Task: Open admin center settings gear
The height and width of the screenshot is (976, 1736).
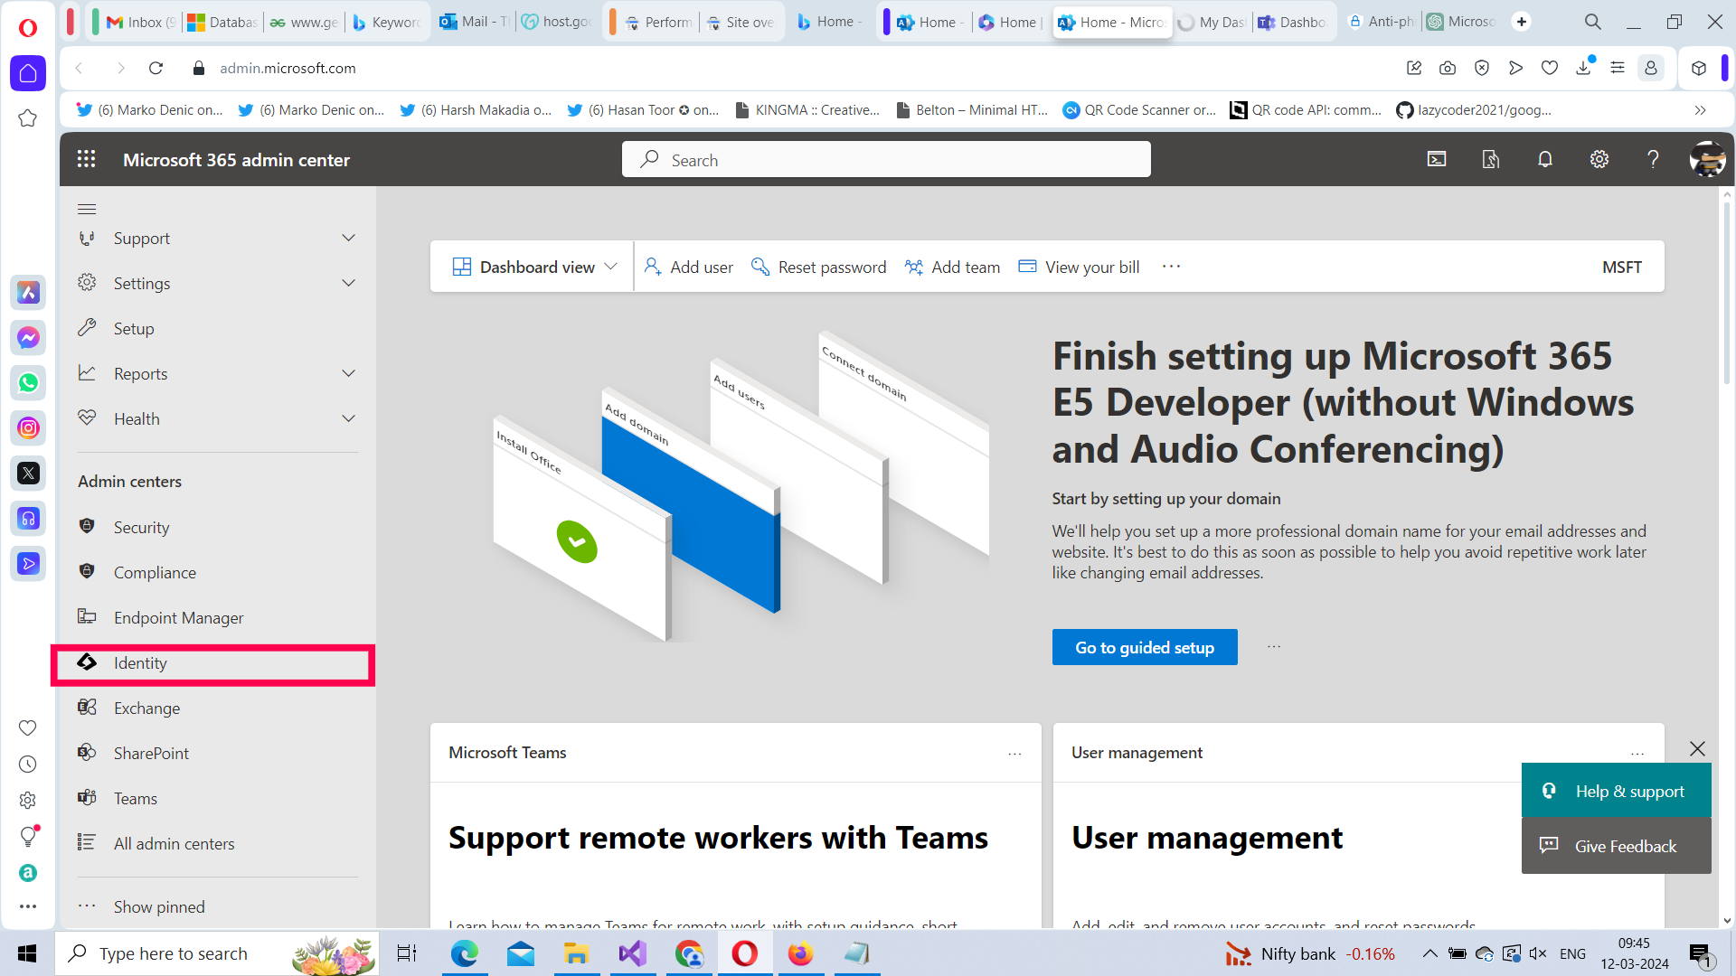Action: [1599, 158]
